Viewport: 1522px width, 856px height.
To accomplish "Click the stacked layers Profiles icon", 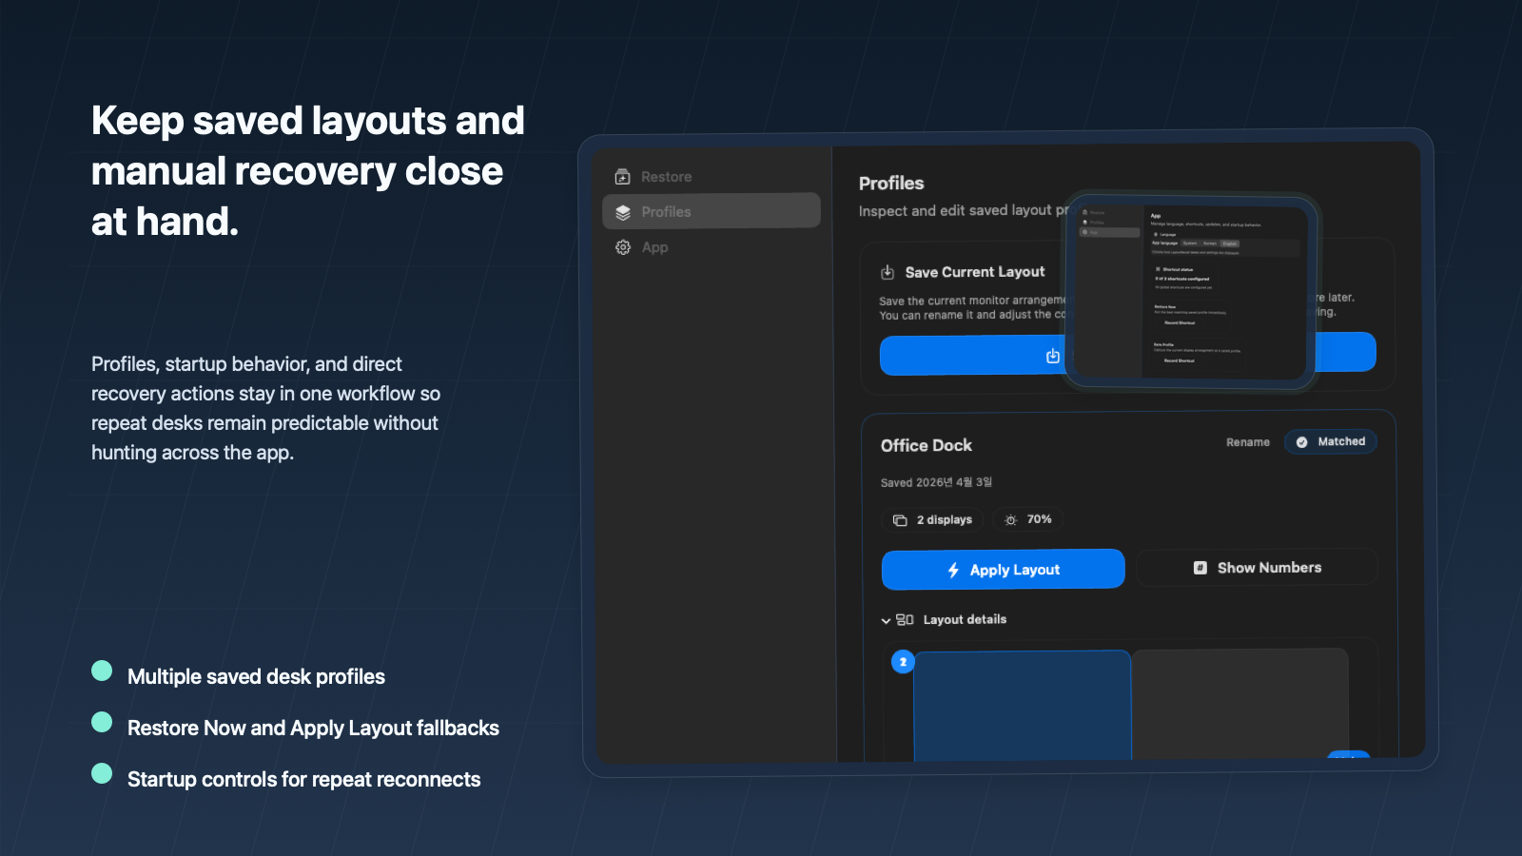I will coord(623,212).
